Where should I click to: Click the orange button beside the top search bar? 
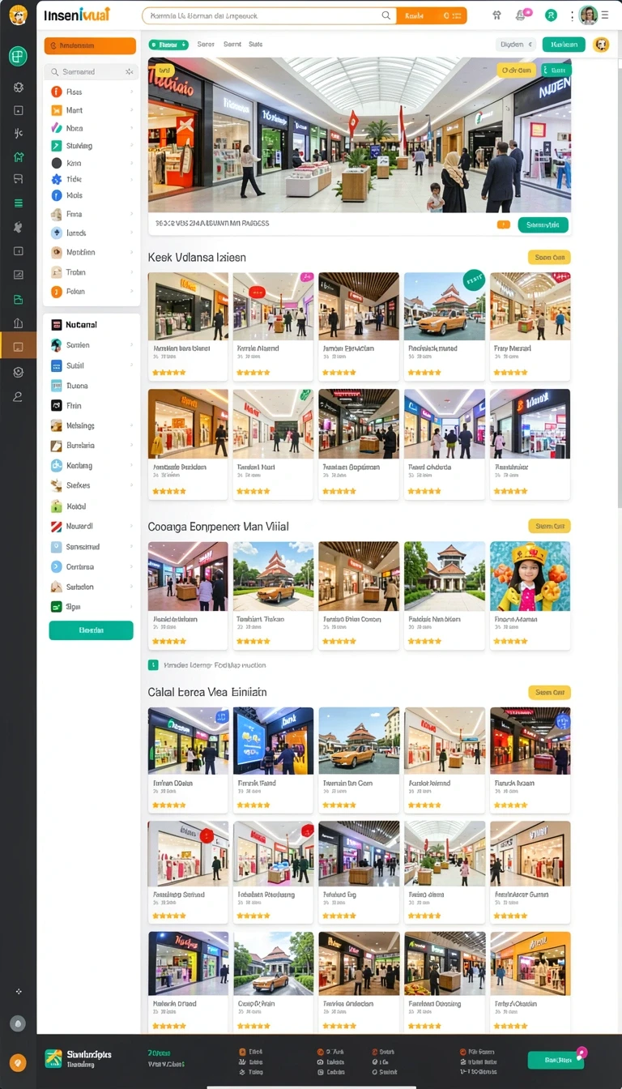[x=432, y=15]
